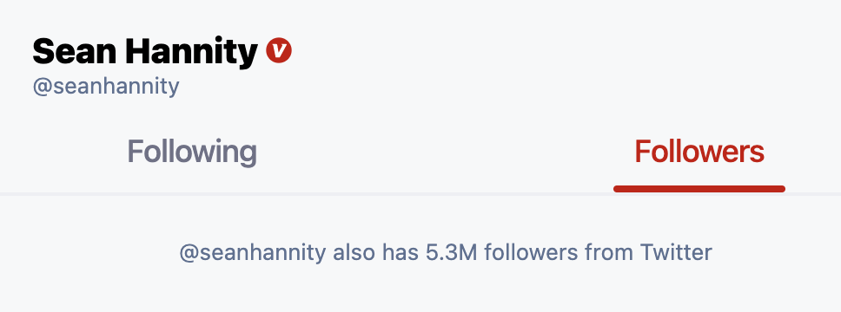Click the red verified badge icon
841x312 pixels.
[279, 51]
